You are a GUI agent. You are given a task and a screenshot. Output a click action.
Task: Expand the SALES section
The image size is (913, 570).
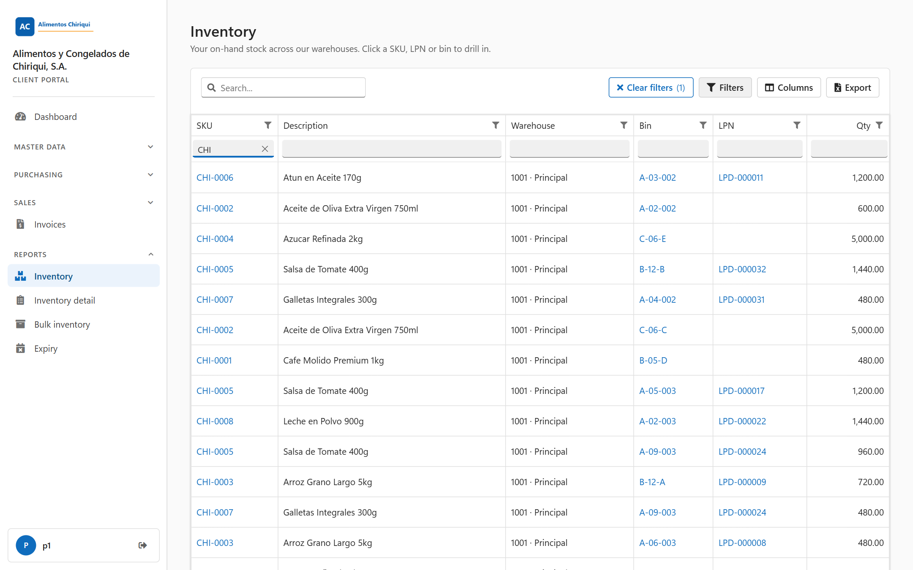pos(84,203)
